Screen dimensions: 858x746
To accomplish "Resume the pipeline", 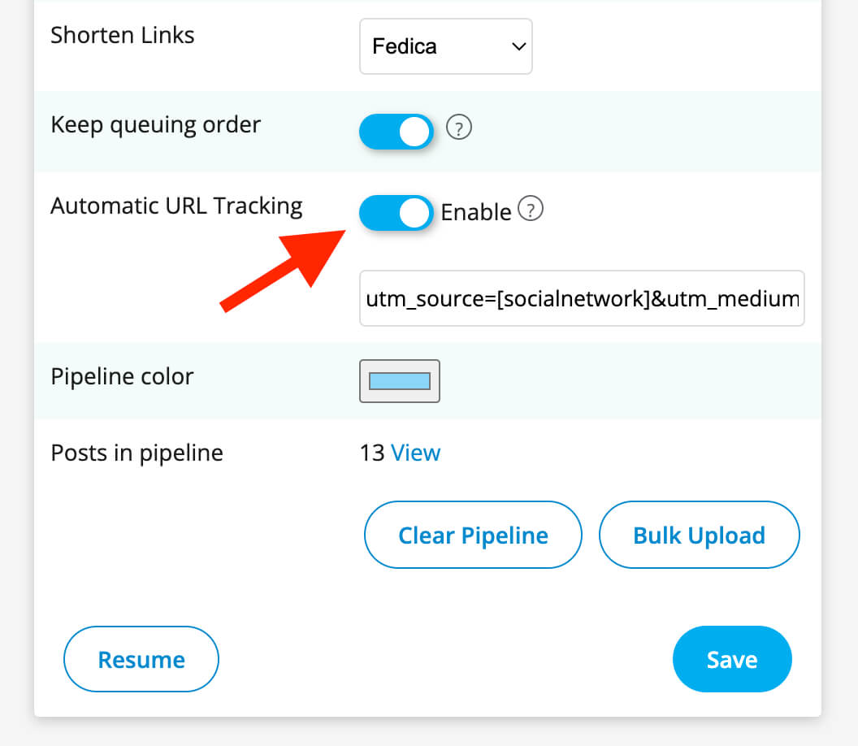I will tap(141, 659).
